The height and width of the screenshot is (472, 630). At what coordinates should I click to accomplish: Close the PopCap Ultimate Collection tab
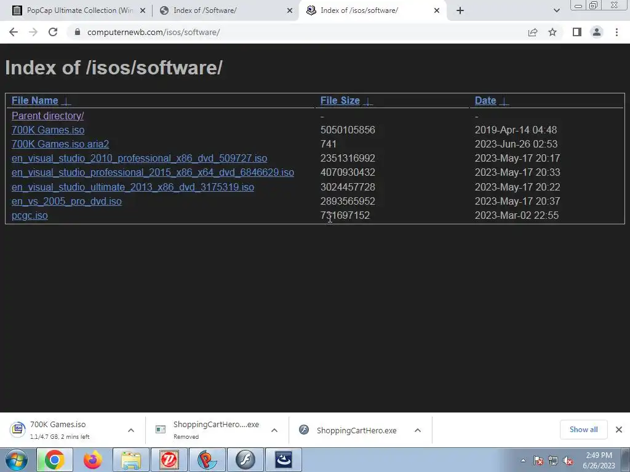click(143, 10)
